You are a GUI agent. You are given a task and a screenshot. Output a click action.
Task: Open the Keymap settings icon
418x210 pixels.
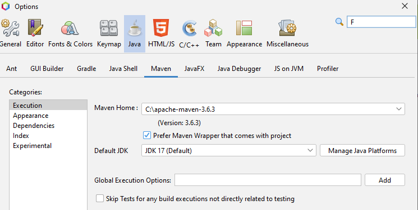click(109, 34)
